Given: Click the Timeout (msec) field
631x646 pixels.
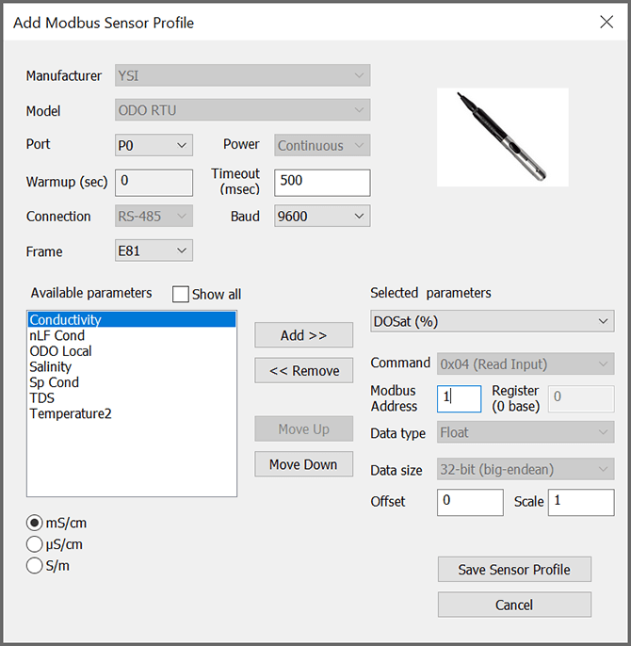Looking at the screenshot, I should pos(322,182).
